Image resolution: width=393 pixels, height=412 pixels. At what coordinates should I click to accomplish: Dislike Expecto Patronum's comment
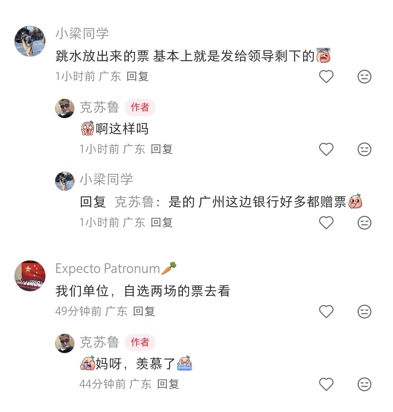point(364,312)
